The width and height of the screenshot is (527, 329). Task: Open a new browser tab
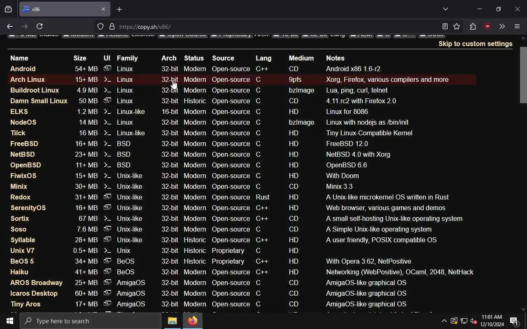(119, 9)
